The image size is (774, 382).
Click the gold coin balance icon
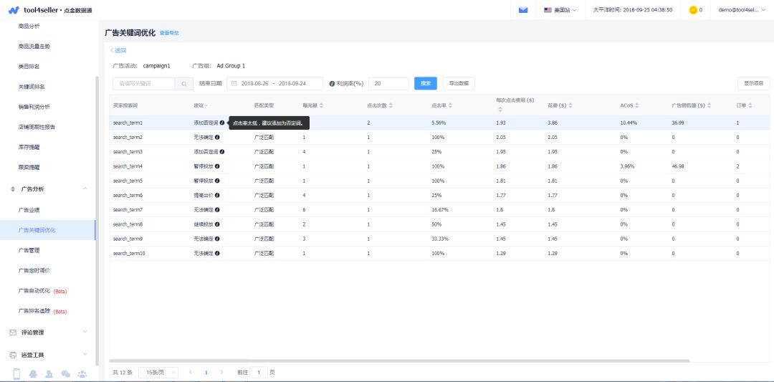(693, 10)
